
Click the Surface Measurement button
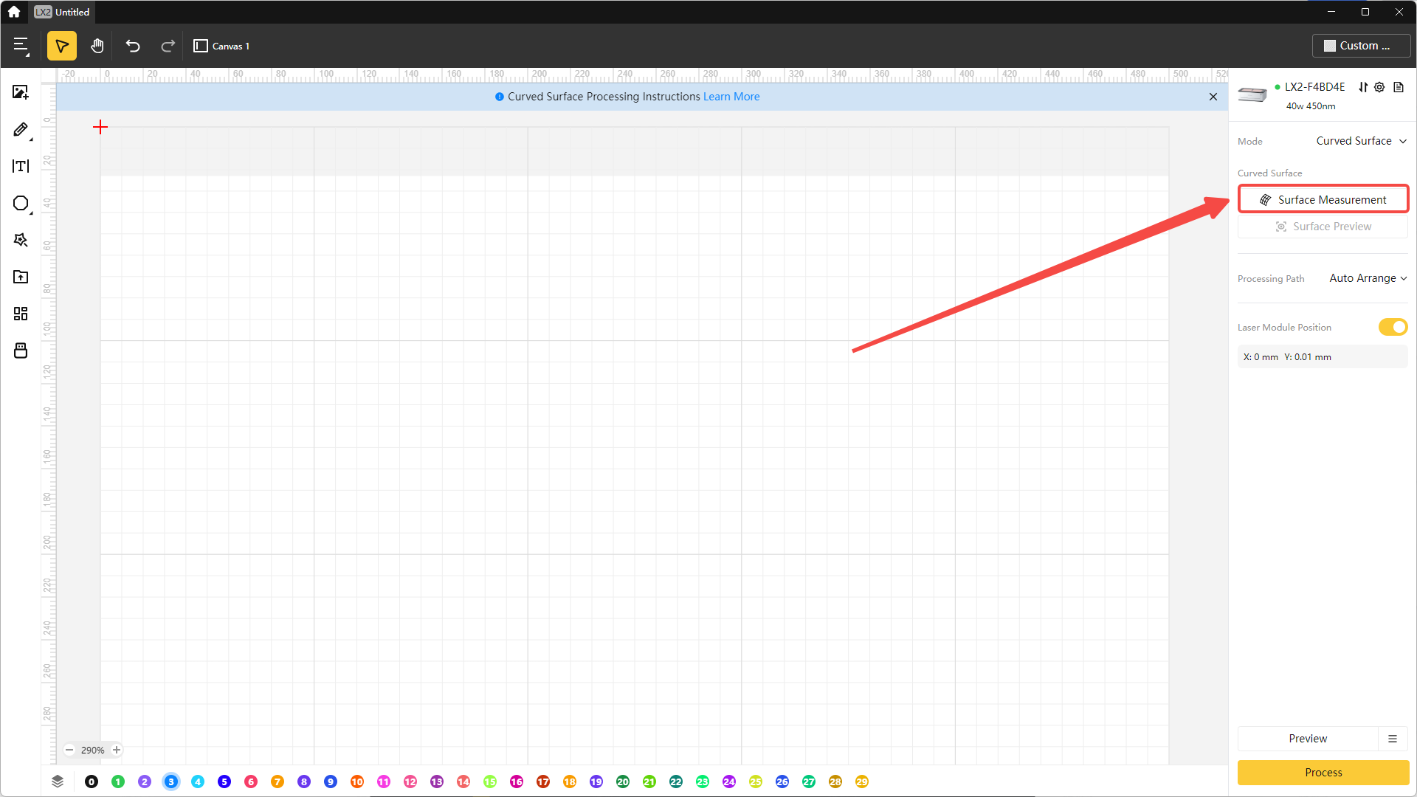point(1323,199)
